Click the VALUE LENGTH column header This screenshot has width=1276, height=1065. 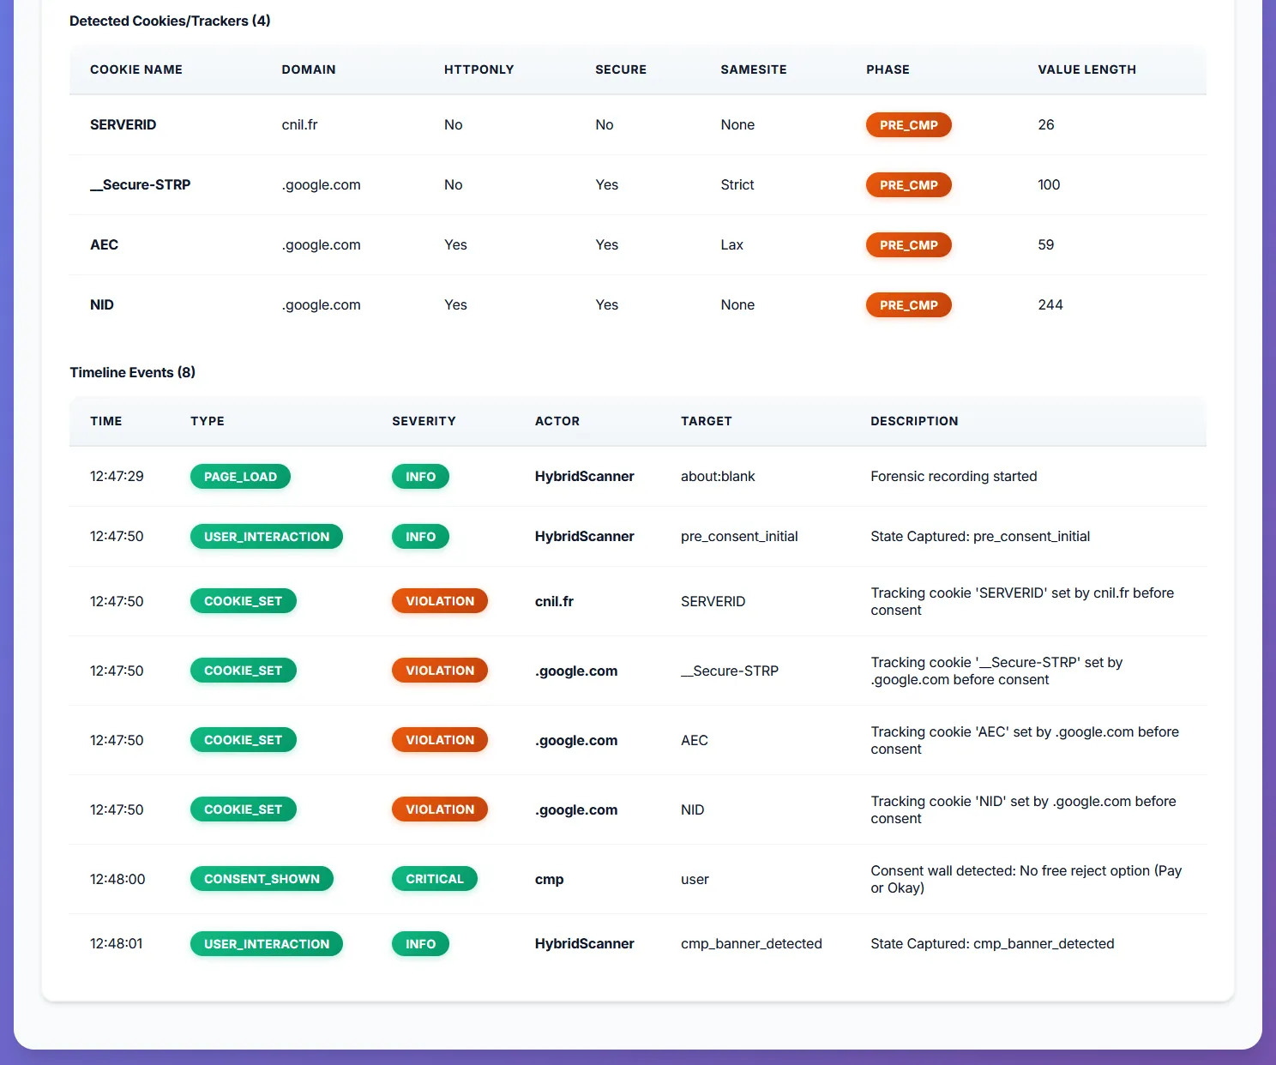(1086, 69)
